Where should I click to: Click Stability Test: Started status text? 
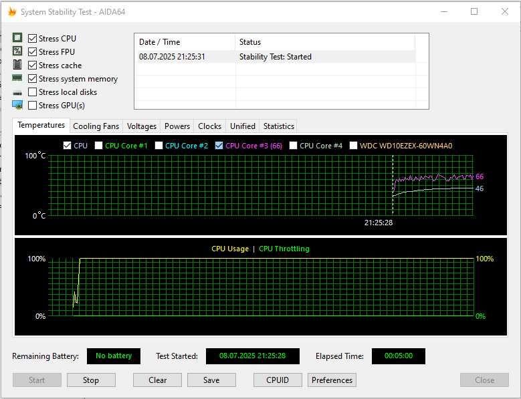tap(276, 57)
